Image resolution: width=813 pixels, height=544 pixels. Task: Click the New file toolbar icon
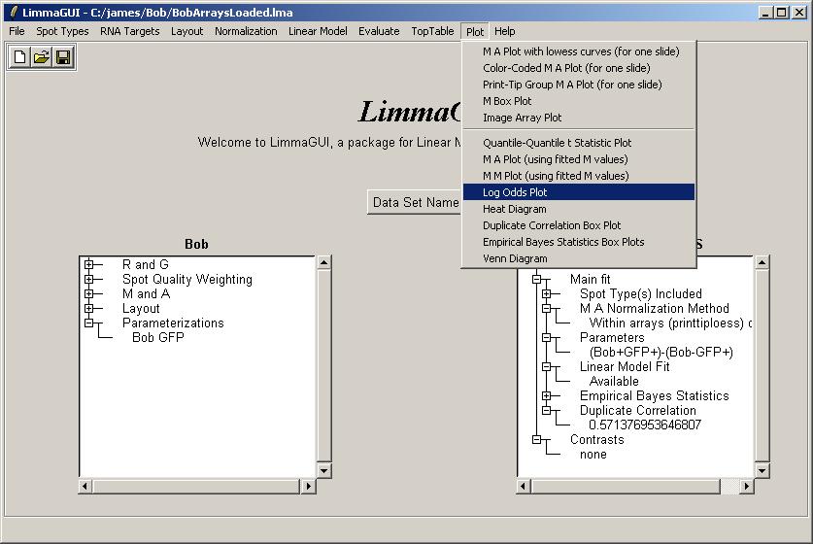tap(19, 57)
